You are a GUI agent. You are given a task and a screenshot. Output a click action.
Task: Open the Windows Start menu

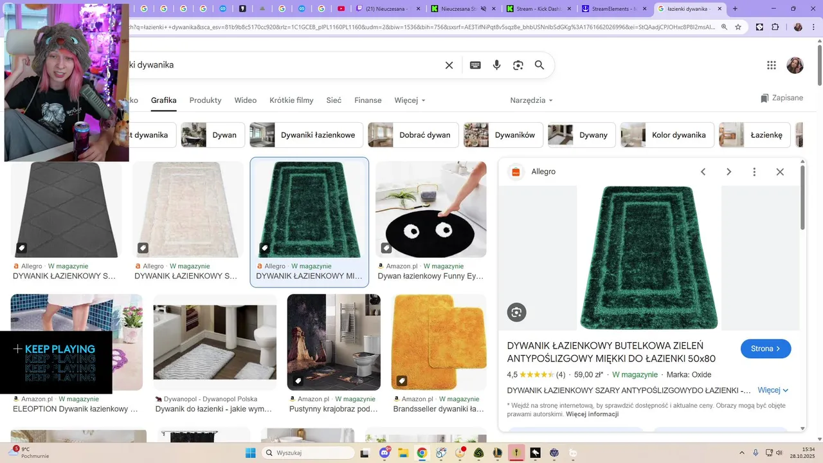coord(250,453)
